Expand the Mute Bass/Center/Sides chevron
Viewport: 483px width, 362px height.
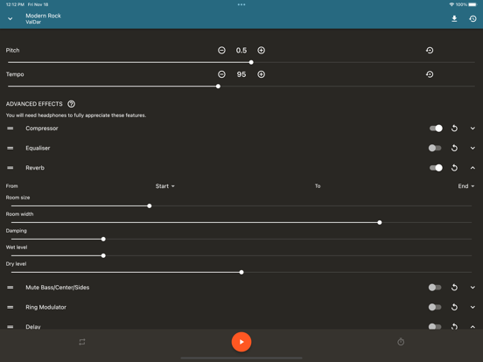pyautogui.click(x=472, y=288)
